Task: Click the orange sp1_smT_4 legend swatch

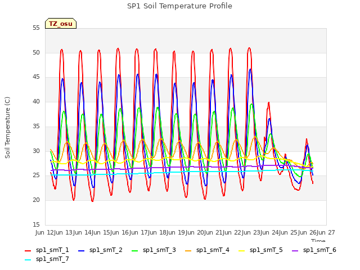Action: click(188, 251)
